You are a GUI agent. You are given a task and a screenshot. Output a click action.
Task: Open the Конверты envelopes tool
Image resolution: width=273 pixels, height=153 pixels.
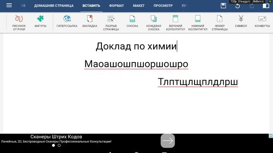click(262, 21)
